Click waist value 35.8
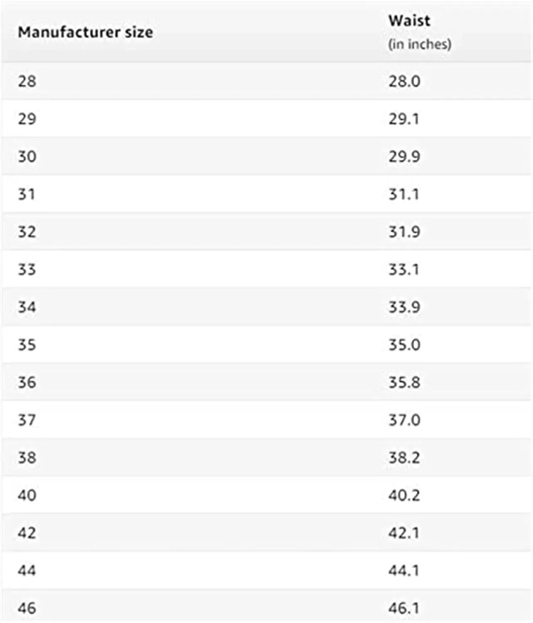The width and height of the screenshot is (533, 623). coord(404,383)
